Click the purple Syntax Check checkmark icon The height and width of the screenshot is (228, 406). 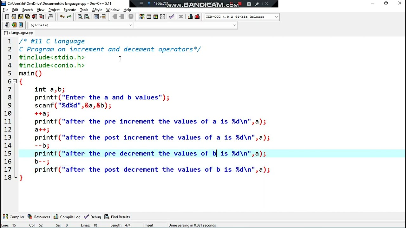(172, 17)
